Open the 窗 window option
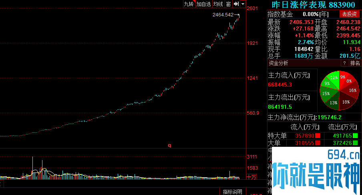The height and width of the screenshot is (195, 362). (x=228, y=4)
